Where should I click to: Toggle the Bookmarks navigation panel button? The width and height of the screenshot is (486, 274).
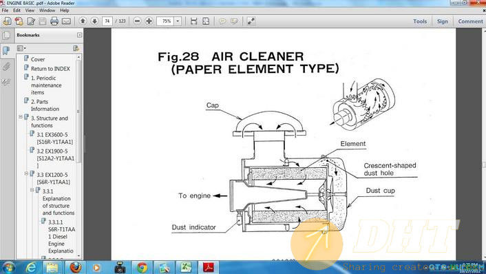(6, 50)
